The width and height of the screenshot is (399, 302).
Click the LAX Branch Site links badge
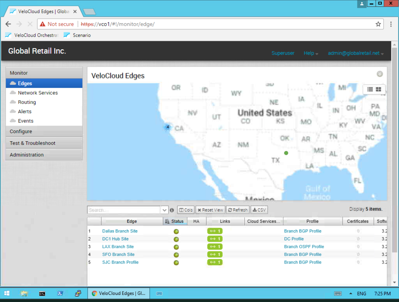215,247
